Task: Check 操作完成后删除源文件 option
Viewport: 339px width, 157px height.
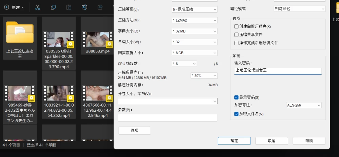Action: [236, 43]
